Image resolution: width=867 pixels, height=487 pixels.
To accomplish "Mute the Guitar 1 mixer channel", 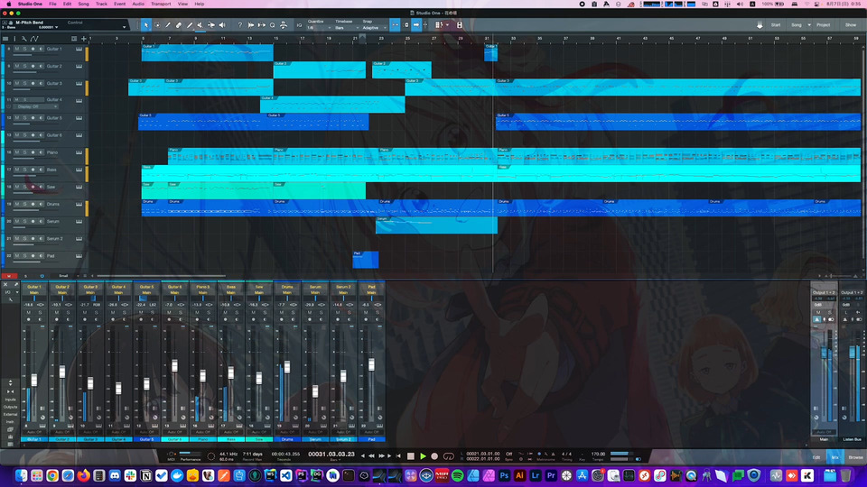I will (29, 313).
